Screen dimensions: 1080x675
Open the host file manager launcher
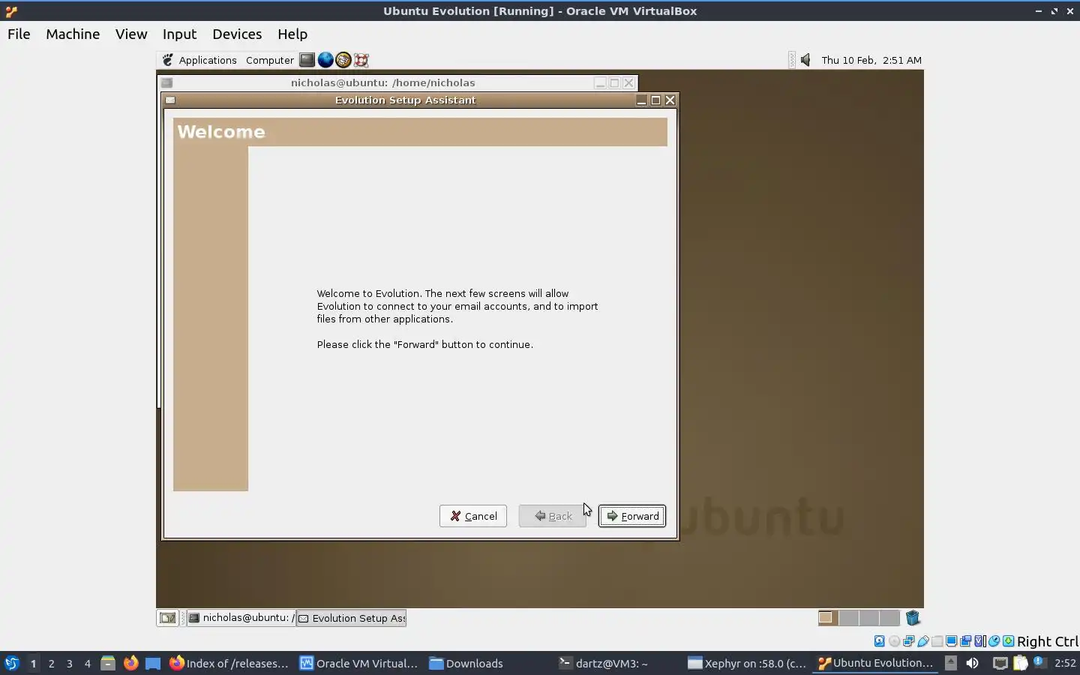(108, 663)
